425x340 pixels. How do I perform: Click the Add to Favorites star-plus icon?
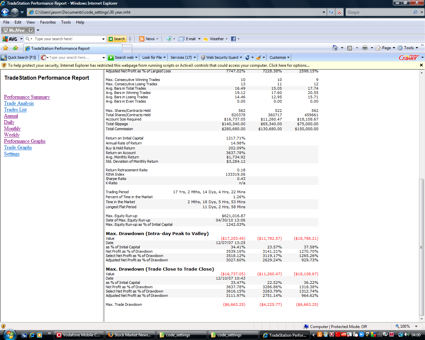coord(15,48)
